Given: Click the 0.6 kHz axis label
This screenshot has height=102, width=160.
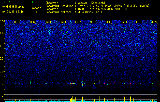Looking at the screenshot, I should (x=2, y=97).
